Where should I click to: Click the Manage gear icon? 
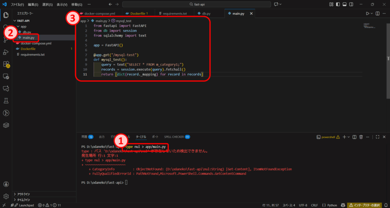coord(6,196)
